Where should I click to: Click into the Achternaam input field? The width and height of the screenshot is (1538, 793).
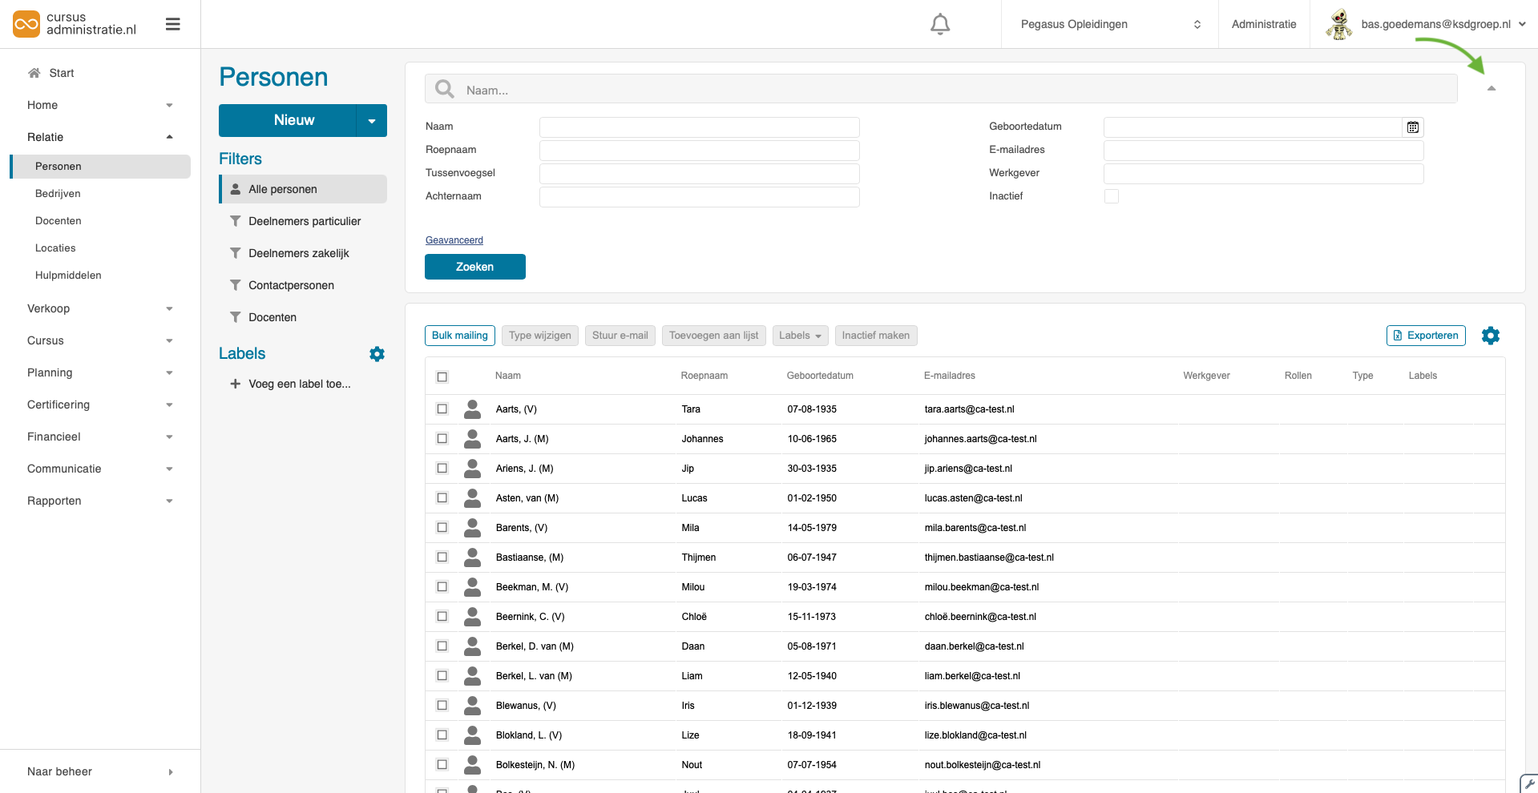(699, 197)
